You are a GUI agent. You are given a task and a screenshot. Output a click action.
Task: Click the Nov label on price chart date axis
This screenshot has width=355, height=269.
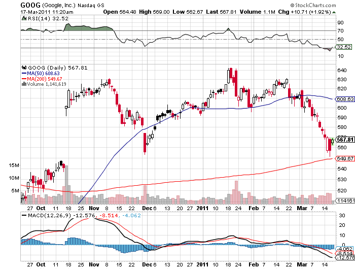pos(94,208)
